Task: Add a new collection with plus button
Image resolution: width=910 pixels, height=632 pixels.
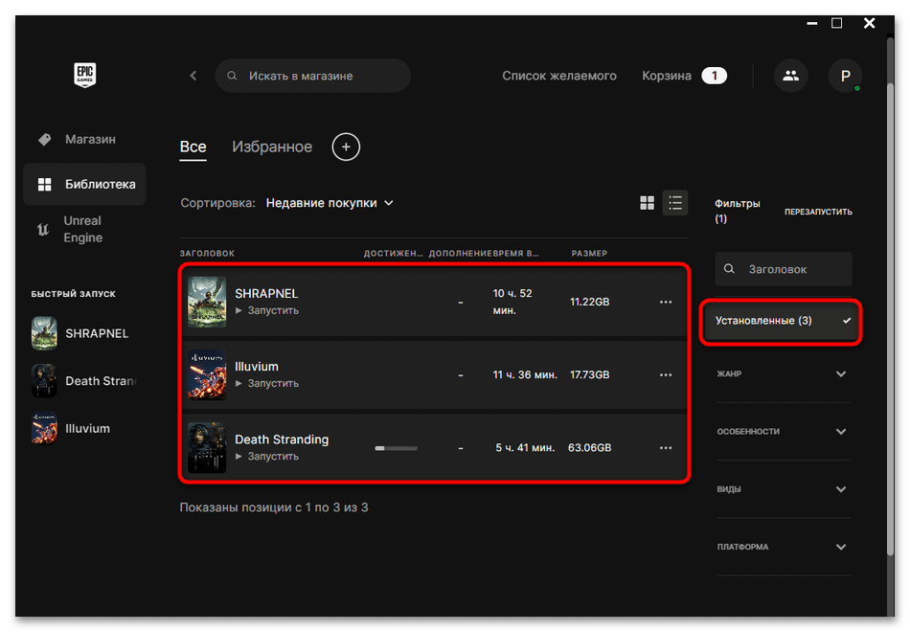Action: pyautogui.click(x=346, y=147)
